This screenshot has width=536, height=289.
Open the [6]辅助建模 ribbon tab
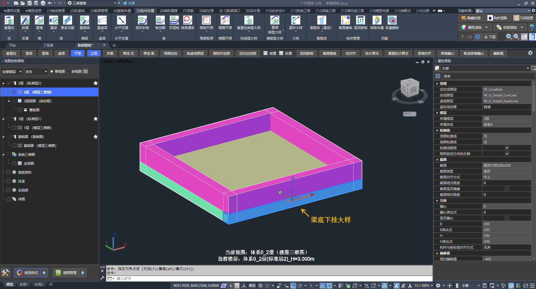click(x=168, y=11)
